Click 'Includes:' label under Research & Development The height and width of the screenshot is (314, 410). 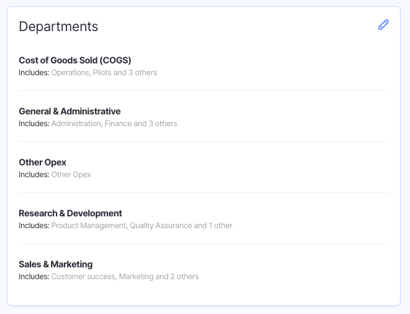coord(34,226)
